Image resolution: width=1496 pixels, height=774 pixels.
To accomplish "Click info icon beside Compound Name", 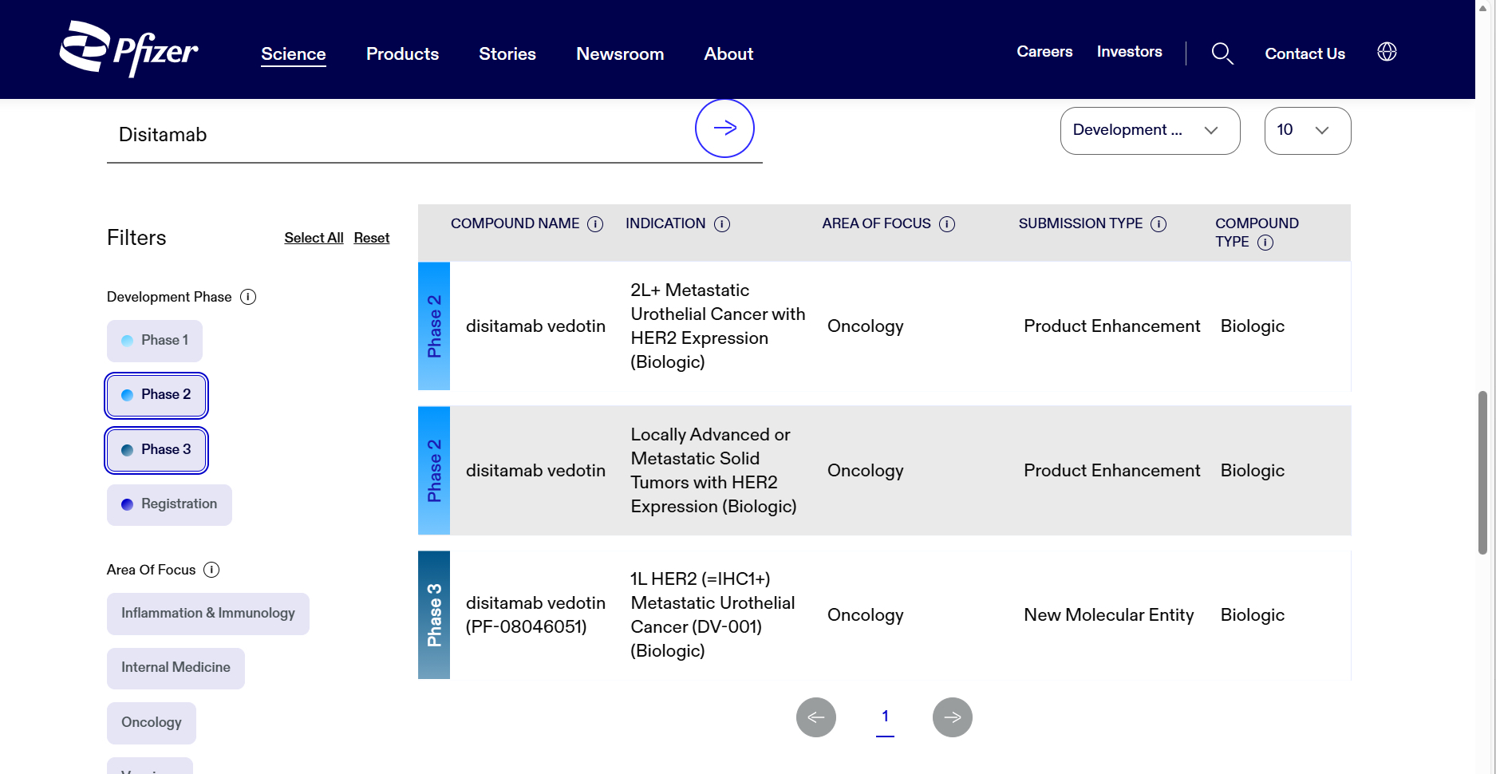I will 595,224.
